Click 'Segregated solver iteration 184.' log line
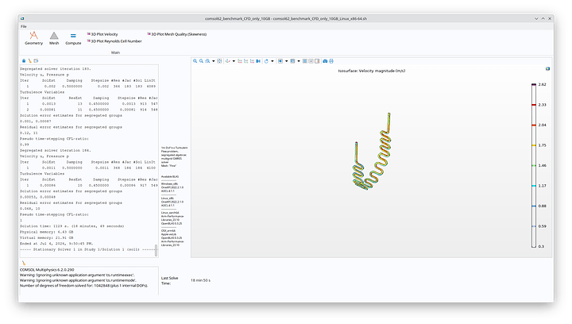Image resolution: width=572 pixels, height=324 pixels. [x=56, y=150]
